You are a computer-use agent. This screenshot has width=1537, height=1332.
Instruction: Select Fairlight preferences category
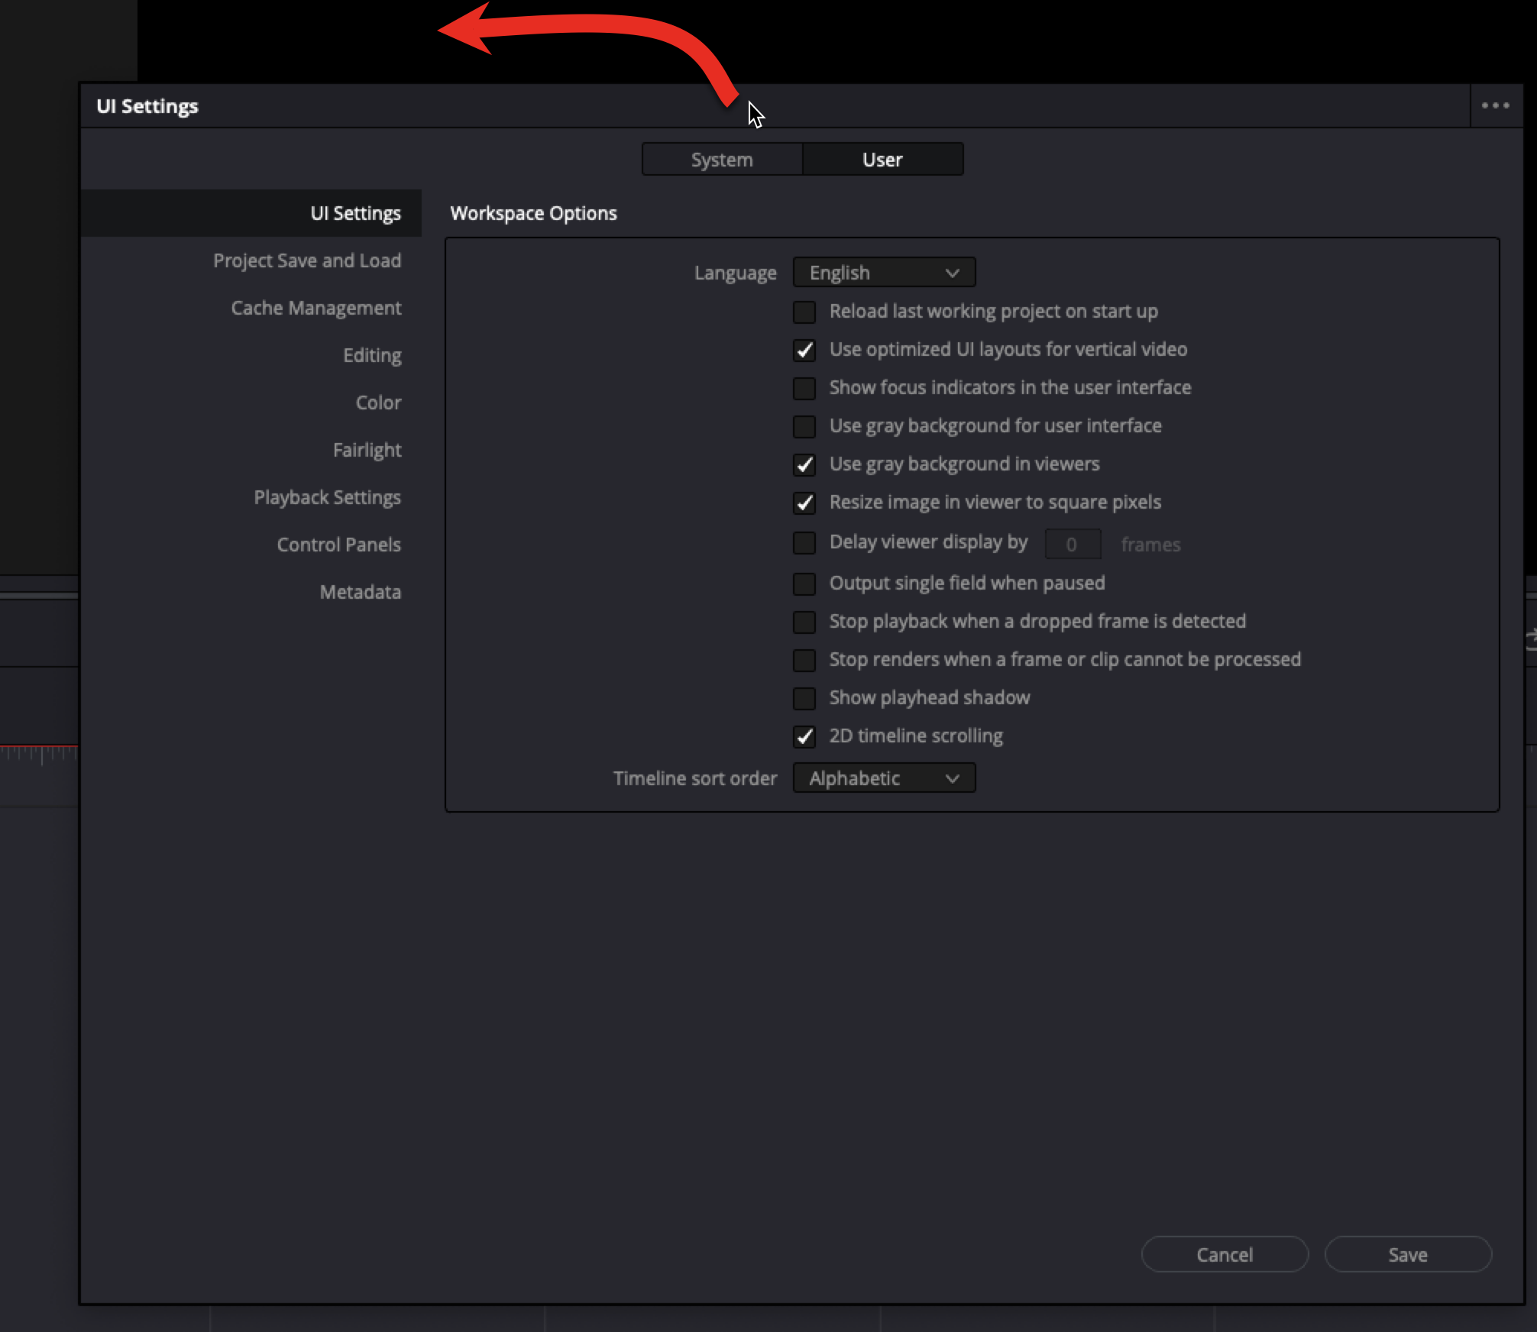pyautogui.click(x=367, y=450)
